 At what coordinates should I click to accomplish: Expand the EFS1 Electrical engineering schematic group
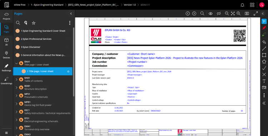click(x=16, y=120)
